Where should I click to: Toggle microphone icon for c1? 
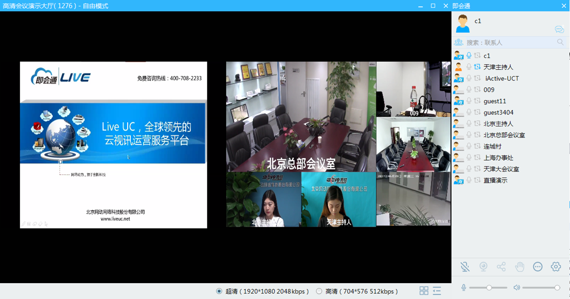469,55
